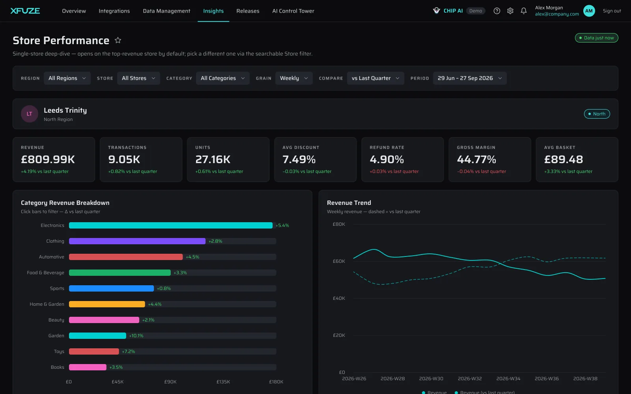The image size is (631, 394).
Task: Open the vs Last Quarter compare dropdown
Action: point(375,78)
